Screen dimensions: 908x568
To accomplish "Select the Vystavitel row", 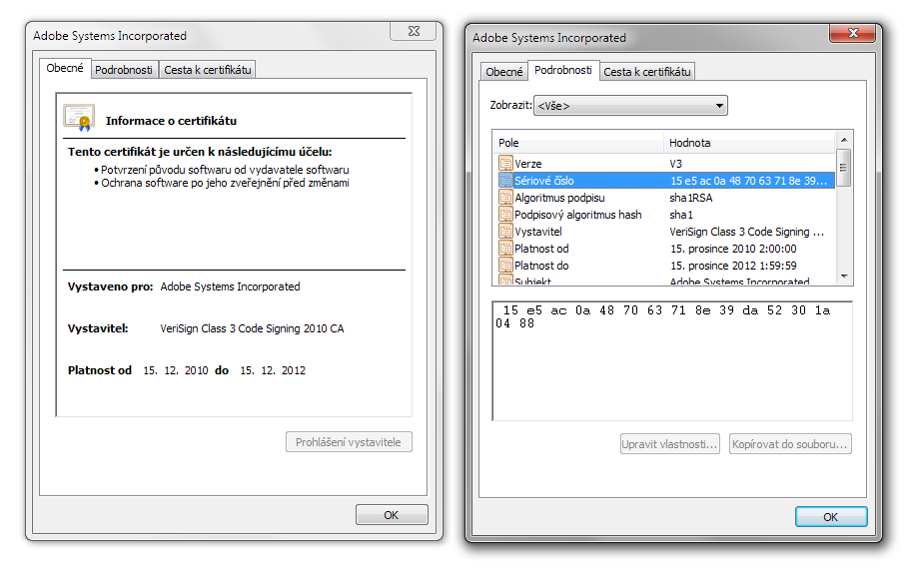I will pyautogui.click(x=666, y=232).
